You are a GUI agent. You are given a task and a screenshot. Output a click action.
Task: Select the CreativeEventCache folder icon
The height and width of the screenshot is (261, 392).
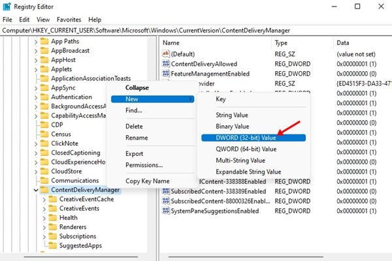click(x=53, y=199)
